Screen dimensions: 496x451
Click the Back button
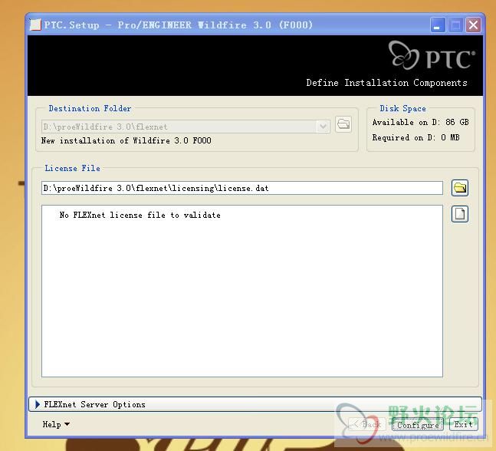pos(367,425)
